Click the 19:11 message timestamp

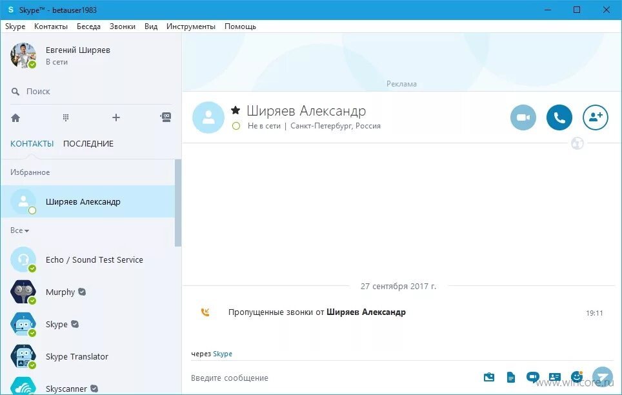(594, 313)
